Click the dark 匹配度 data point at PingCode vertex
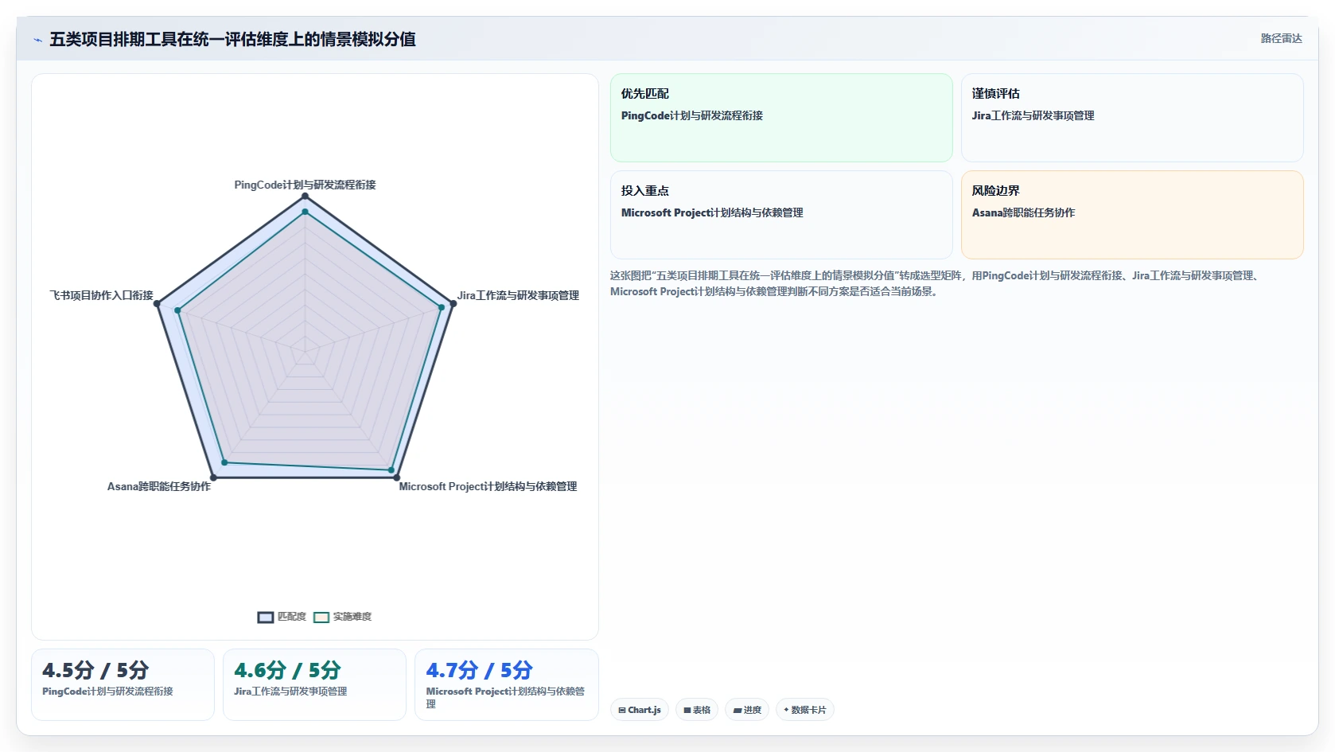The width and height of the screenshot is (1335, 752). tap(305, 196)
